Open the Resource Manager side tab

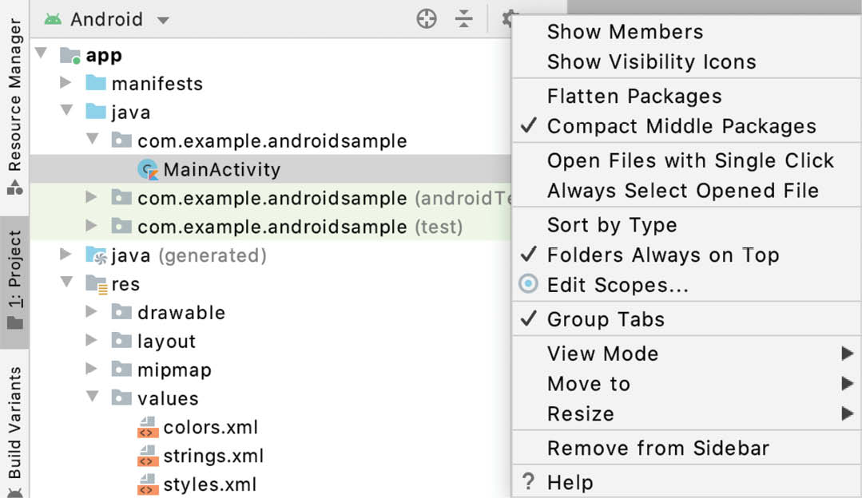[15, 106]
